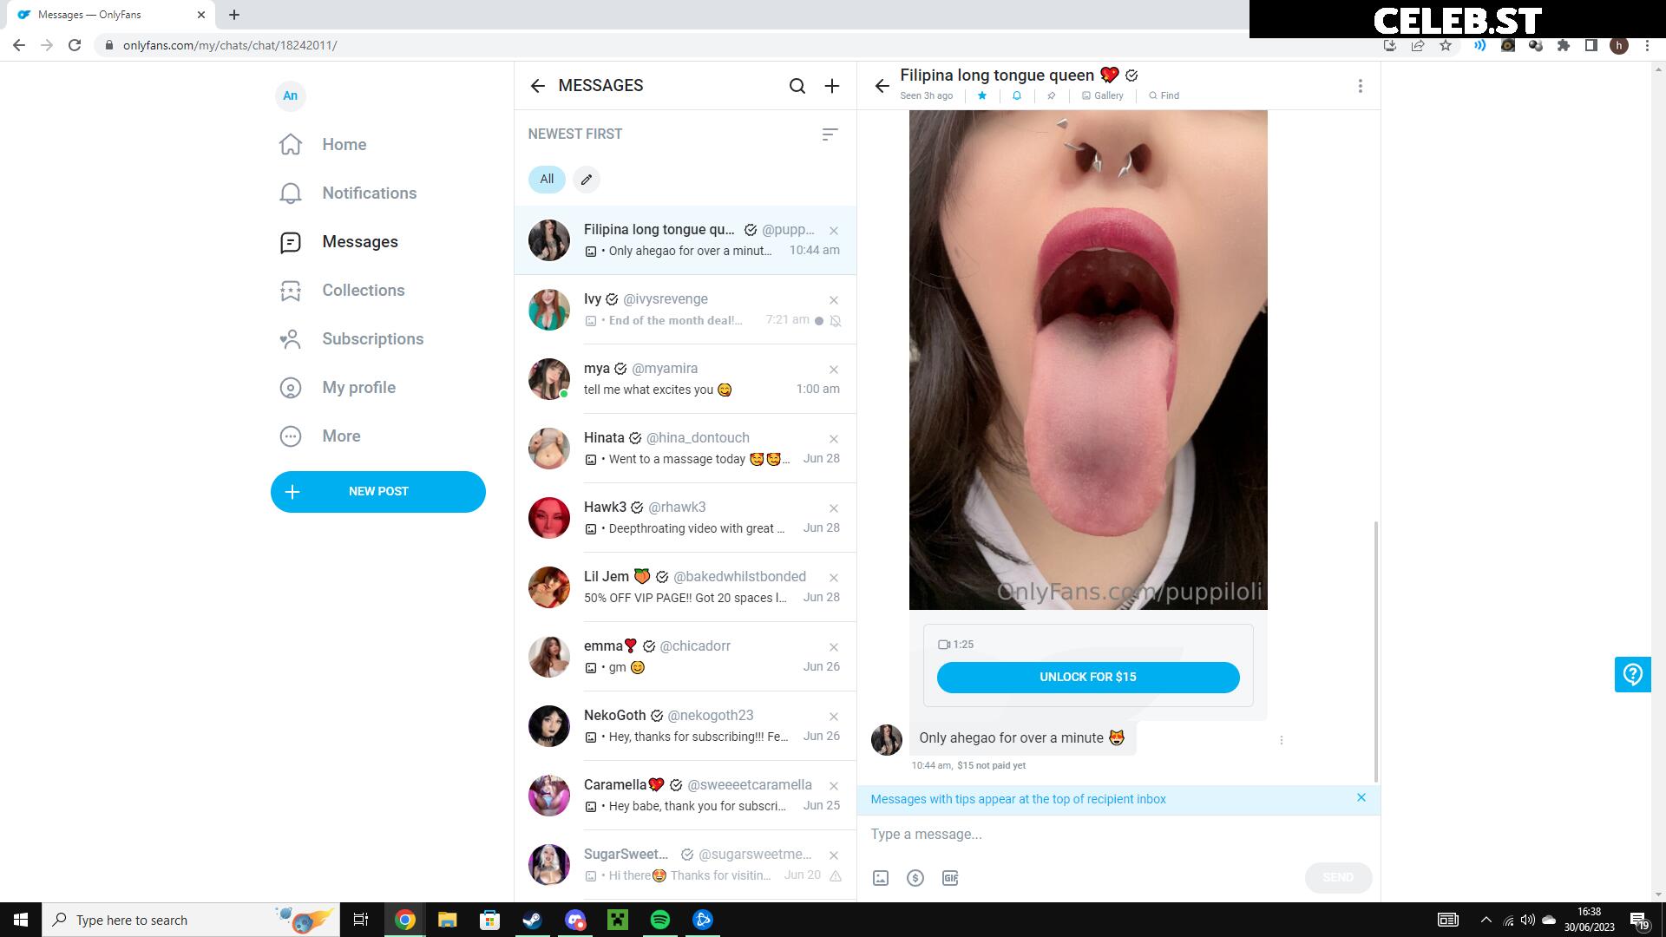The image size is (1666, 937).
Task: Search messages with the magnifier icon
Action: pos(797,86)
